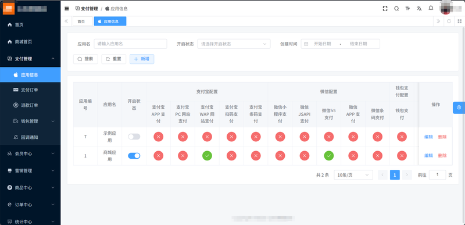Screen dimensions: 465x225
Task: Click the orange logo in sidebar header
Action: 9,9
